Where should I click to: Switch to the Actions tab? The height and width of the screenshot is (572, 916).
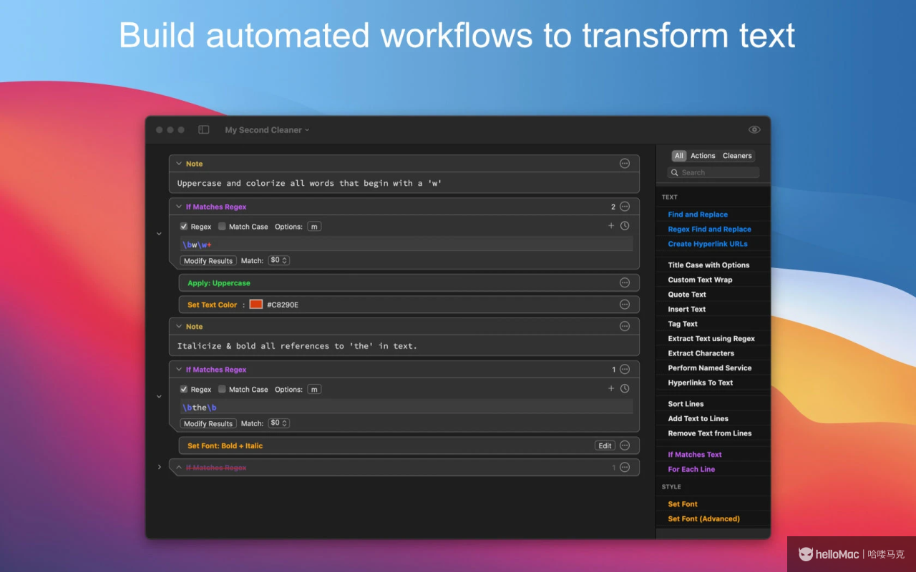(x=703, y=156)
